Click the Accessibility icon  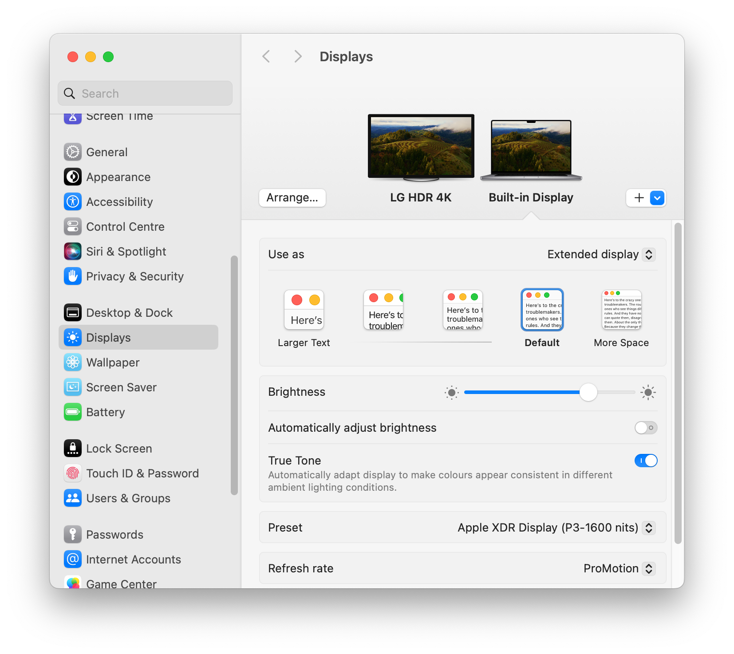pyautogui.click(x=73, y=202)
